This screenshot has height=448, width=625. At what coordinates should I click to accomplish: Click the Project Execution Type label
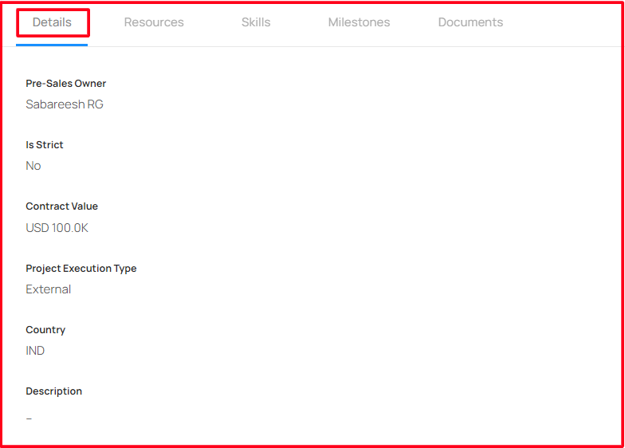[x=81, y=268]
